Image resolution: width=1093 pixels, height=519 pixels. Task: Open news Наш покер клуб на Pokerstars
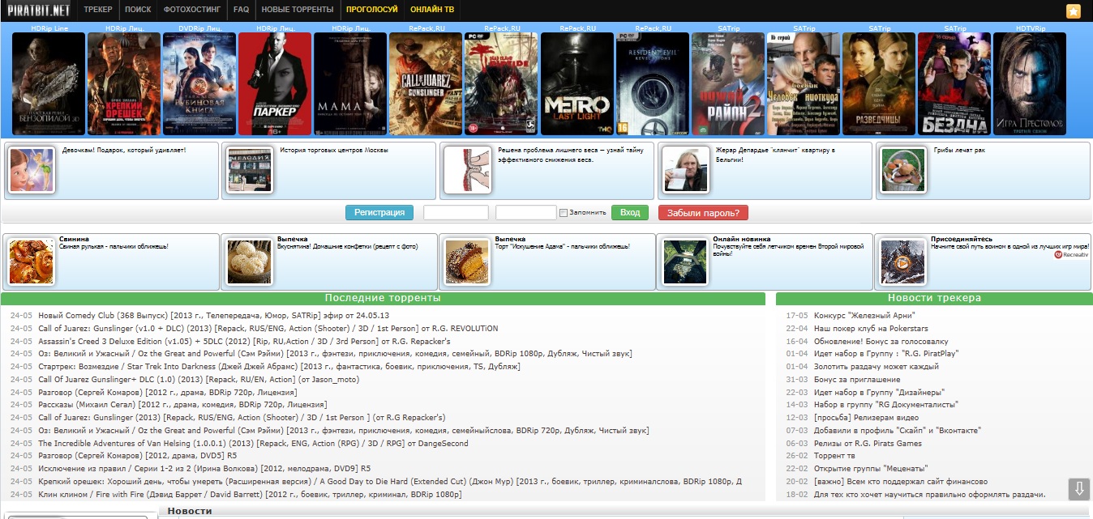click(871, 329)
